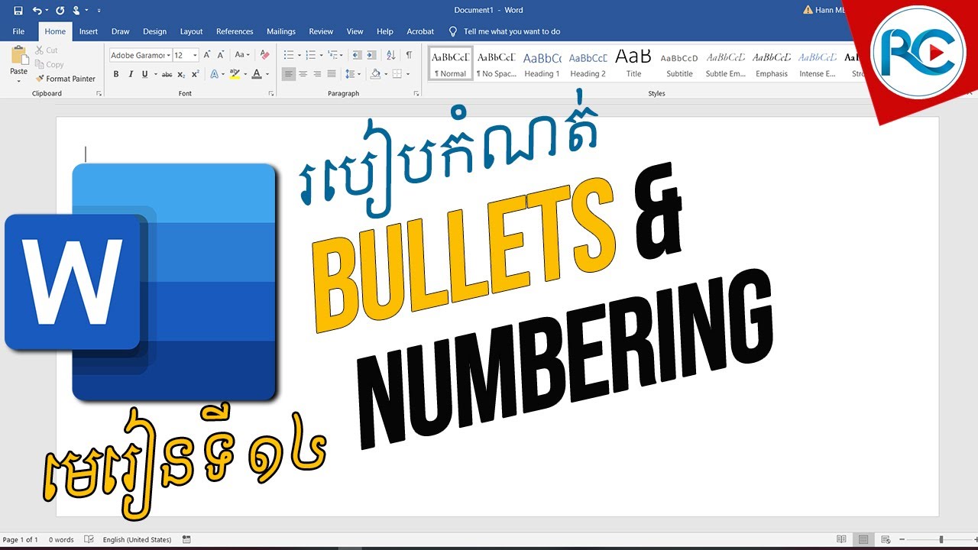The image size is (978, 550).
Task: Switch to Read Mode view
Action: tap(841, 539)
